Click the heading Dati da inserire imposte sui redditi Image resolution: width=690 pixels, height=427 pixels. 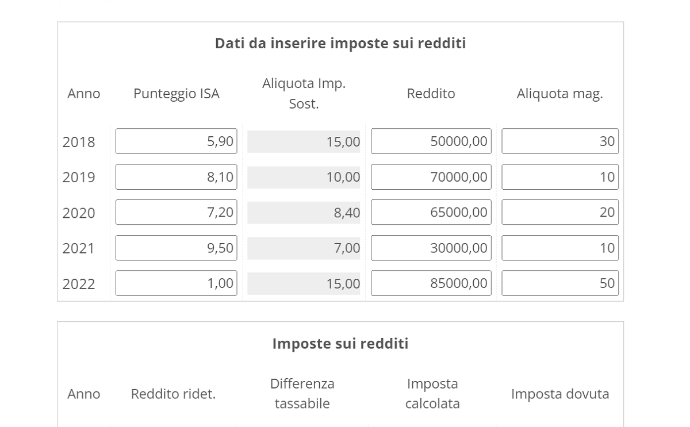click(x=340, y=43)
